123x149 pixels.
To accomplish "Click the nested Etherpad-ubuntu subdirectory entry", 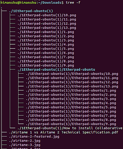I will point(56,70).
